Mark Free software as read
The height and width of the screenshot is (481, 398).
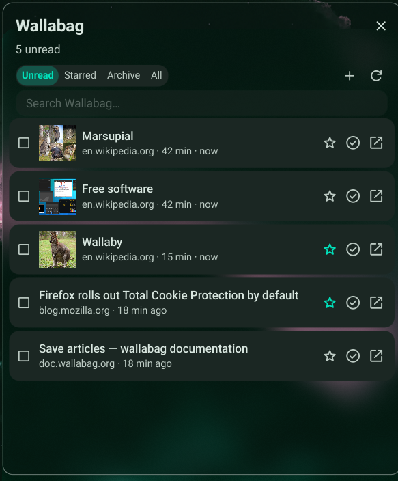click(x=353, y=196)
